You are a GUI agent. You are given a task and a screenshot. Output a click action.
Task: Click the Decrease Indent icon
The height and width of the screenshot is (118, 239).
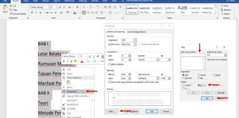coord(105,7)
